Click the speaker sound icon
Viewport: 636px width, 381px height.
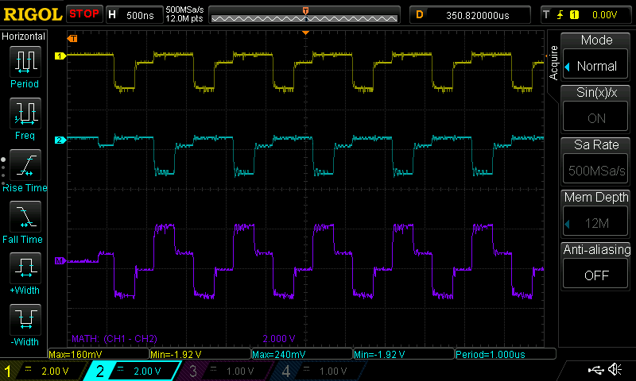615,370
